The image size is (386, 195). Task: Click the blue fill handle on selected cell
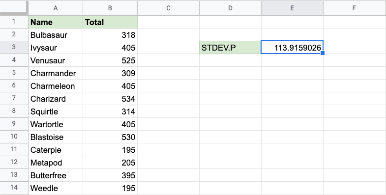pyautogui.click(x=323, y=53)
